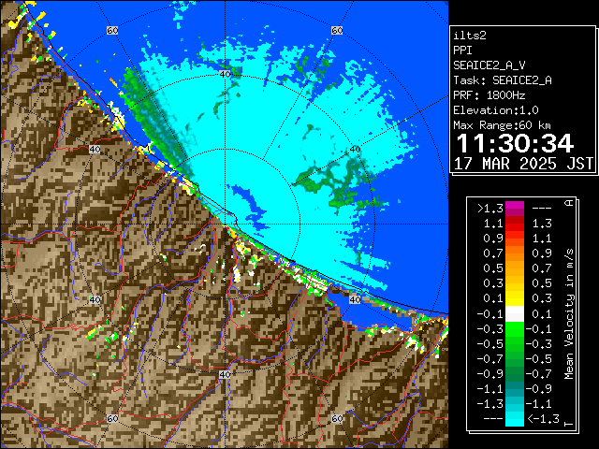Screen dimensions: 599x449
Task: Click the "40" label east-northeast over the sea
Action: tap(356, 150)
